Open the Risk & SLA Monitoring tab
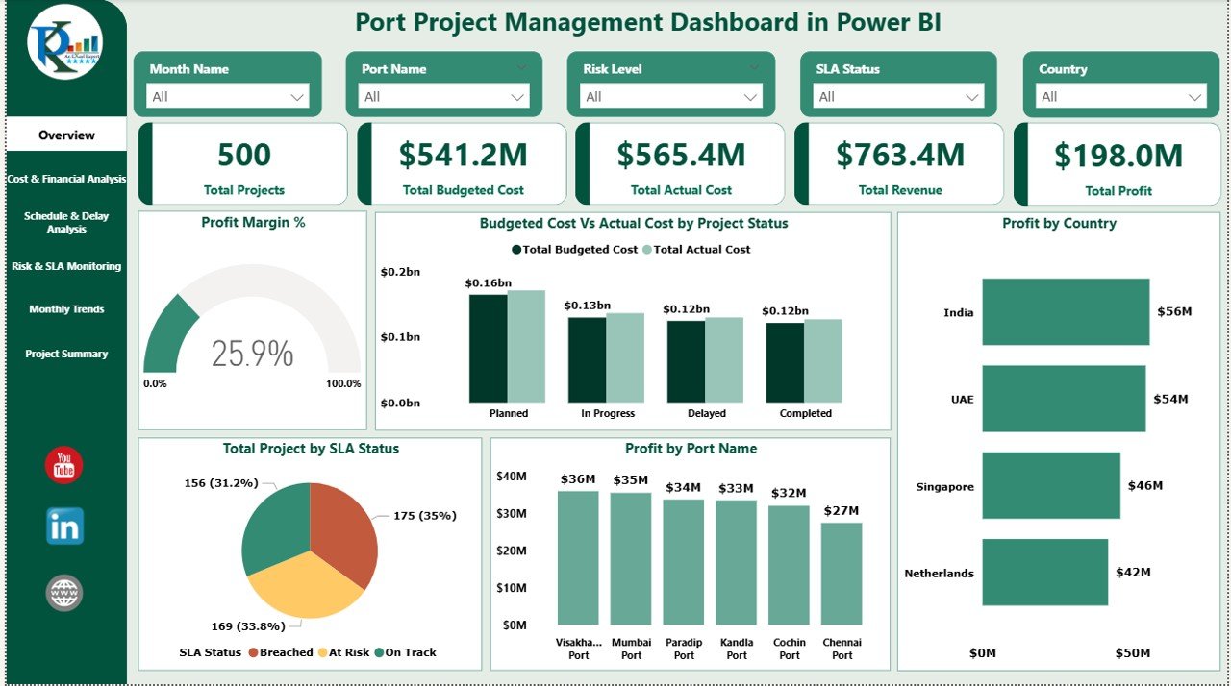This screenshot has height=686, width=1231. 64,266
